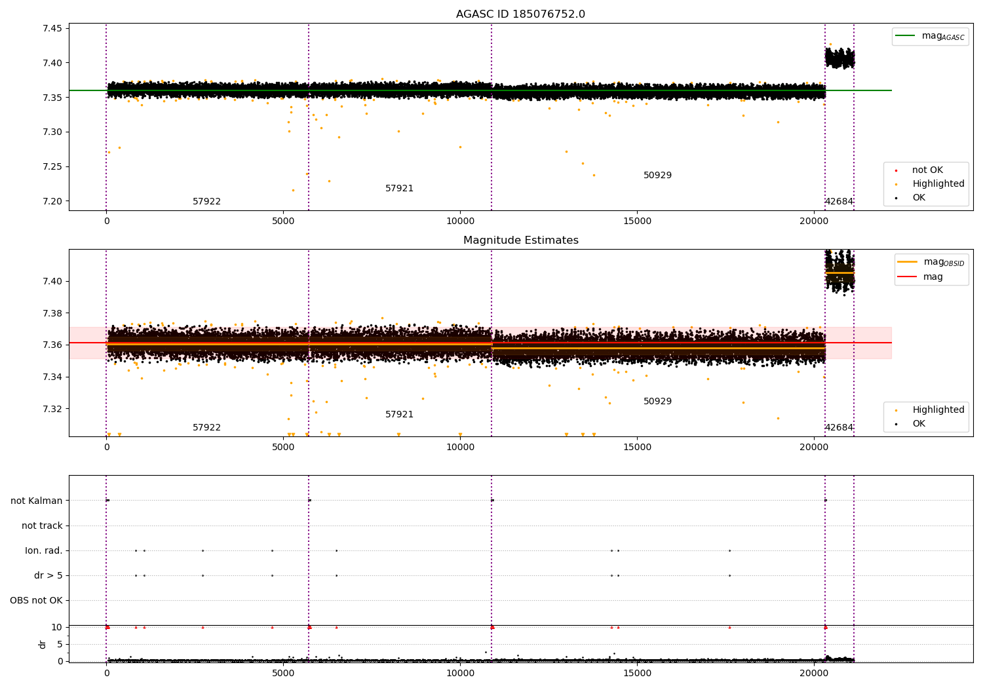The image size is (983, 688).
Task: Click OBSID label 42684 in top plot
Action: [839, 202]
